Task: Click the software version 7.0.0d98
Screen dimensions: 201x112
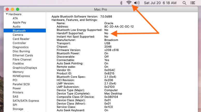Action: point(106,16)
